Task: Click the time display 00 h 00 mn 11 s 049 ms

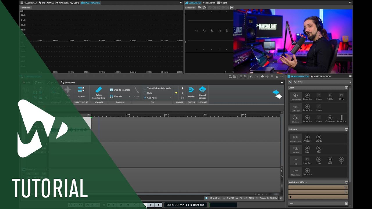Action: [186, 205]
